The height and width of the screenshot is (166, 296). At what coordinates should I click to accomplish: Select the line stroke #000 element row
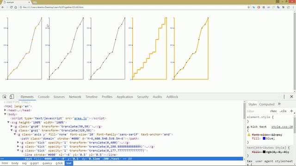click(x=70, y=155)
